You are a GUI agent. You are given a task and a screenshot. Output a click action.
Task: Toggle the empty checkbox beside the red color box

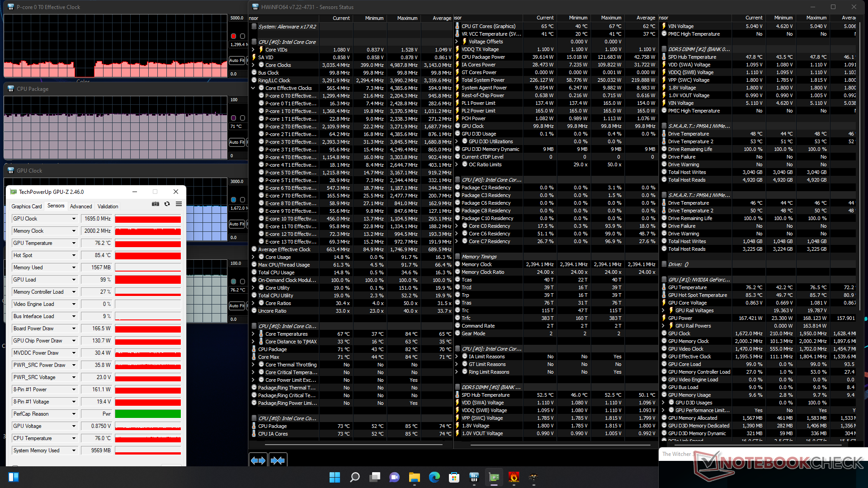[x=242, y=36]
